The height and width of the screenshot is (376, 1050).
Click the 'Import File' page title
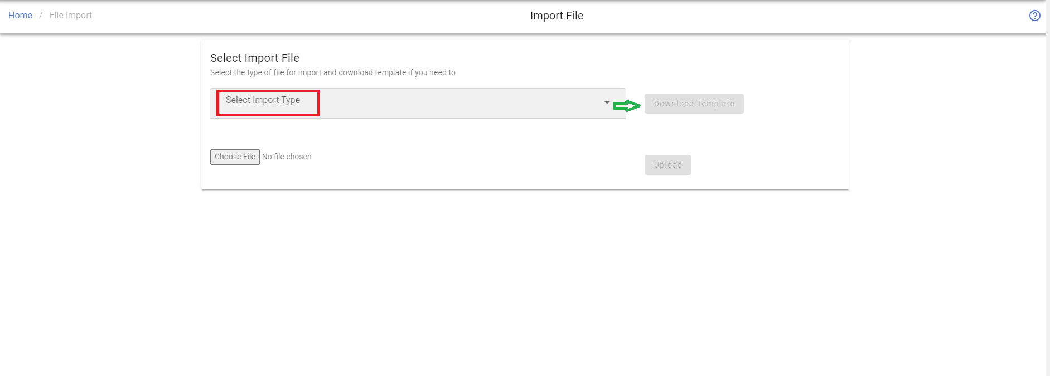coord(557,16)
